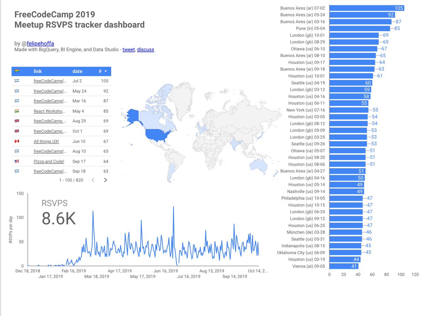
Task: Open the discuss link
Action: point(146,49)
